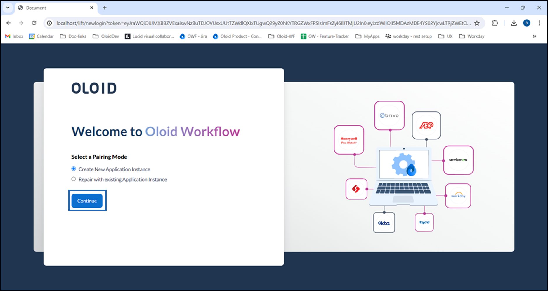
Task: Bookmark this page with the star icon
Action: [x=477, y=23]
